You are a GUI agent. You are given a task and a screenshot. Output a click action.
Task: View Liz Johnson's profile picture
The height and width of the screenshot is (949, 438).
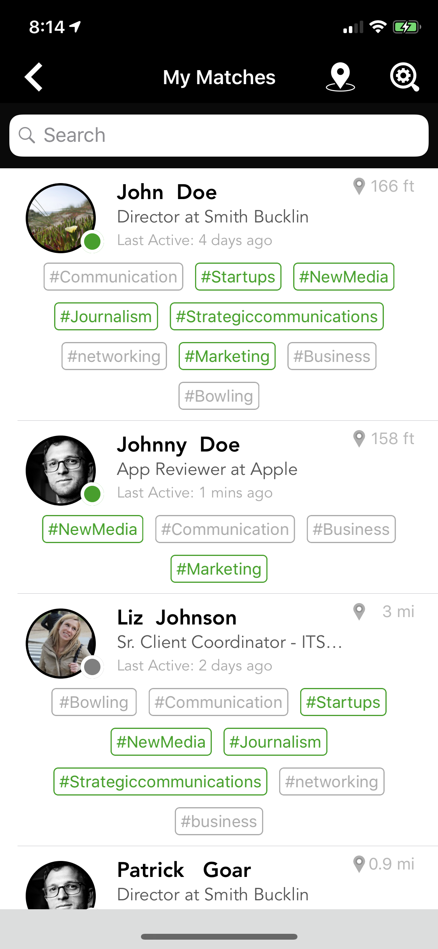(x=61, y=643)
